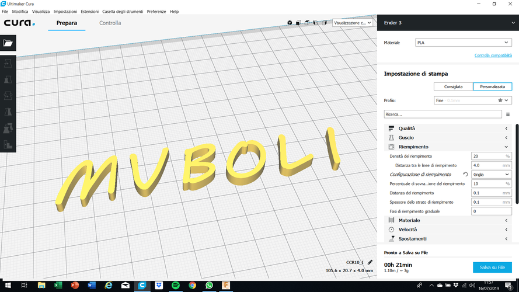Edit Percentuale di sovrapposizione del riempimento value

click(491, 184)
